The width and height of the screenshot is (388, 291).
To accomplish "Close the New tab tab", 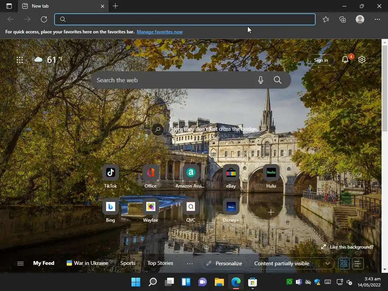I will point(102,6).
